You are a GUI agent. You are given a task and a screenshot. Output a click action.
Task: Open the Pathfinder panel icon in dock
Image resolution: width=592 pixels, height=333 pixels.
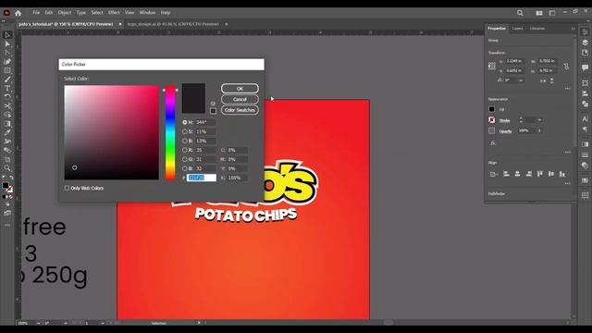585,104
